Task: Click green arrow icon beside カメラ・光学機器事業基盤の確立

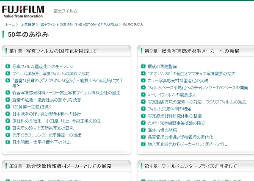Action: [x=143, y=123]
